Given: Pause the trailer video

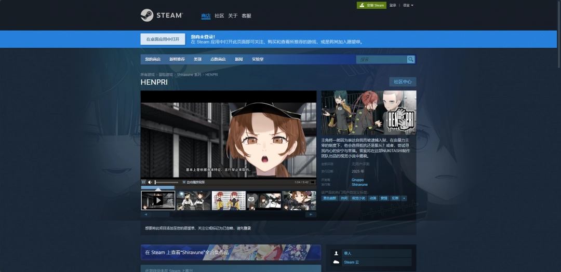Looking at the screenshot, I should tap(144, 182).
